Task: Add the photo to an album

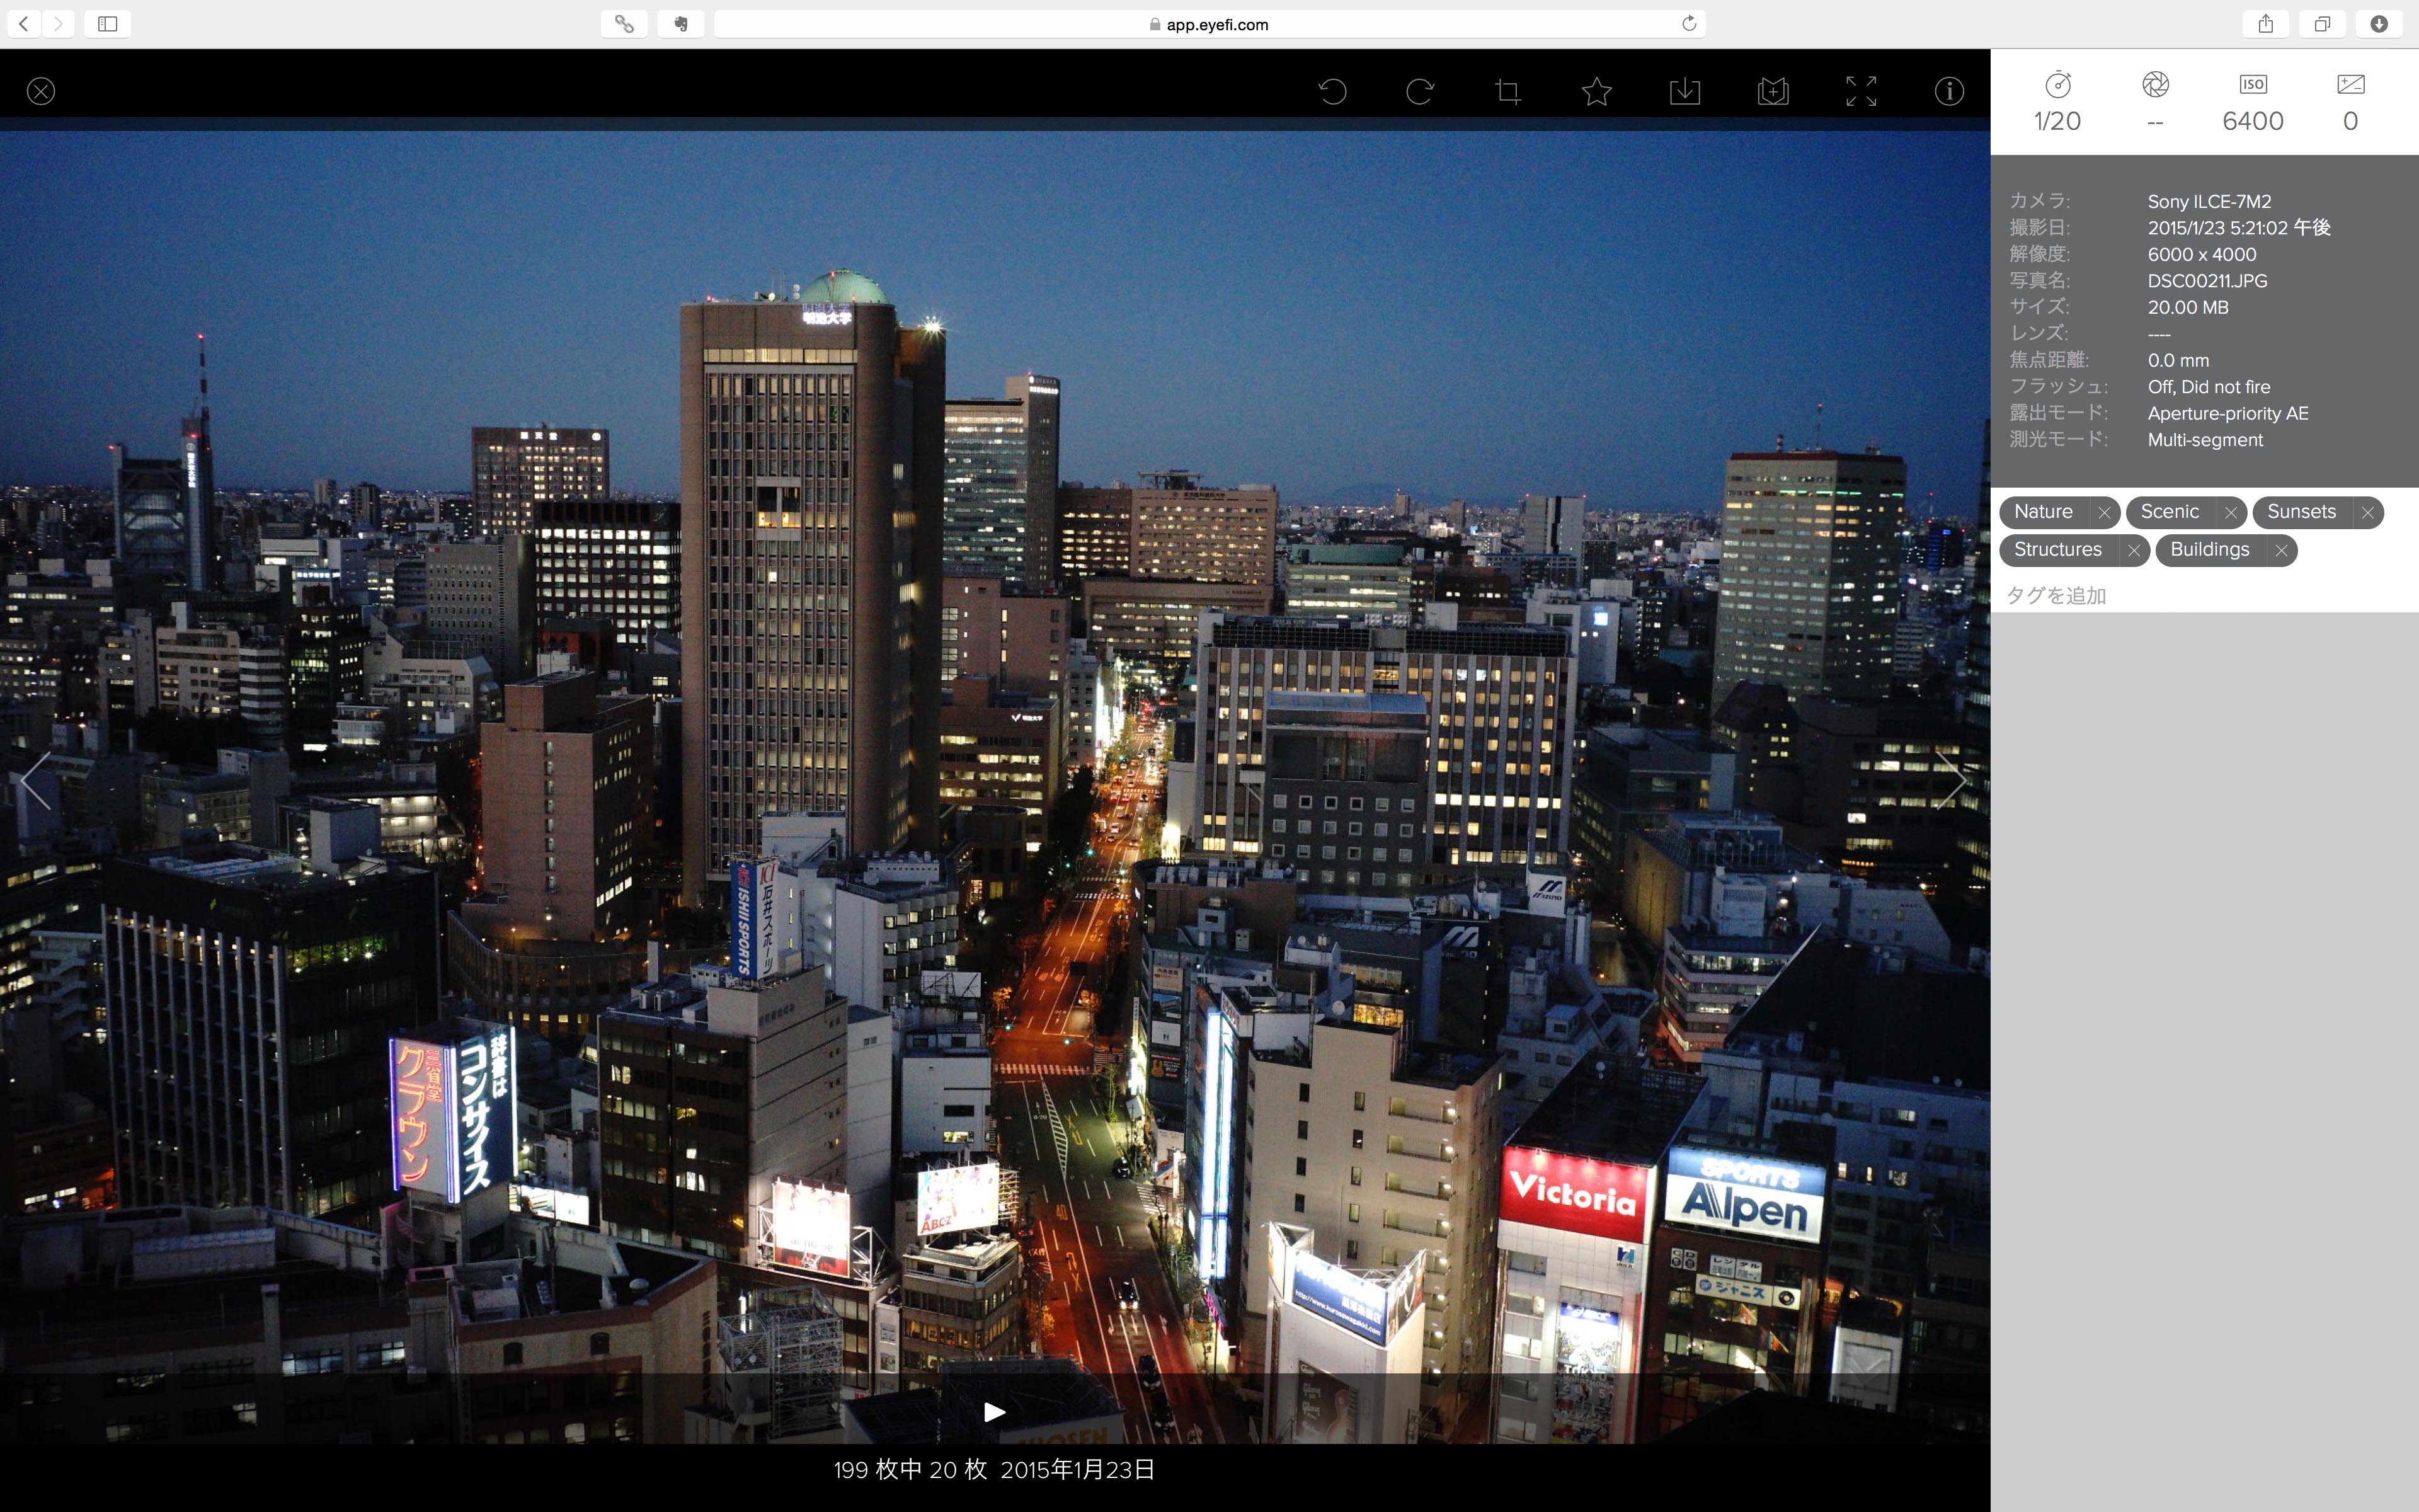Action: 1772,92
